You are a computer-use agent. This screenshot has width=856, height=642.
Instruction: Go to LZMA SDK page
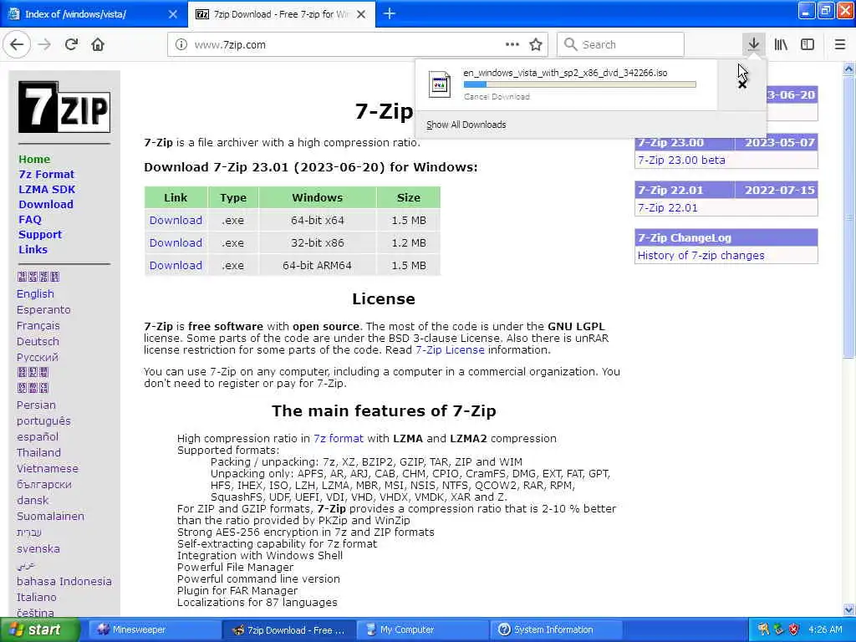pyautogui.click(x=47, y=189)
